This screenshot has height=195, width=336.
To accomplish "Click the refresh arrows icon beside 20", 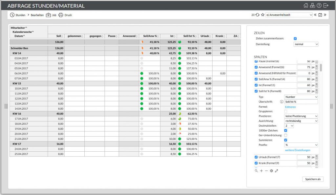I will coord(258,15).
